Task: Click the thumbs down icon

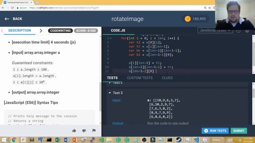Action: 84,131
